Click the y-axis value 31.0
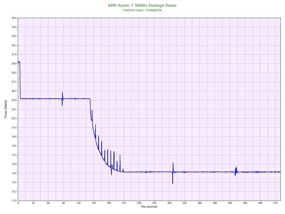Image resolution: width=285 pixels, height=214 pixels. pyautogui.click(x=14, y=55)
